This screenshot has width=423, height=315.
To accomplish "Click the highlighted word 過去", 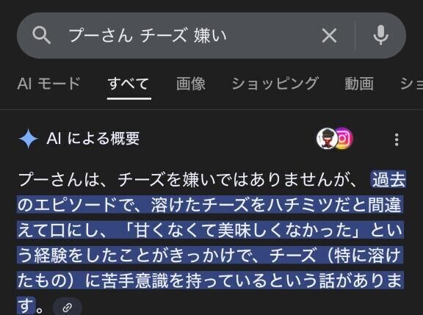I will tap(388, 180).
